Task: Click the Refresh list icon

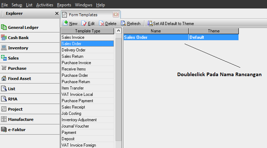Action: 123,23
